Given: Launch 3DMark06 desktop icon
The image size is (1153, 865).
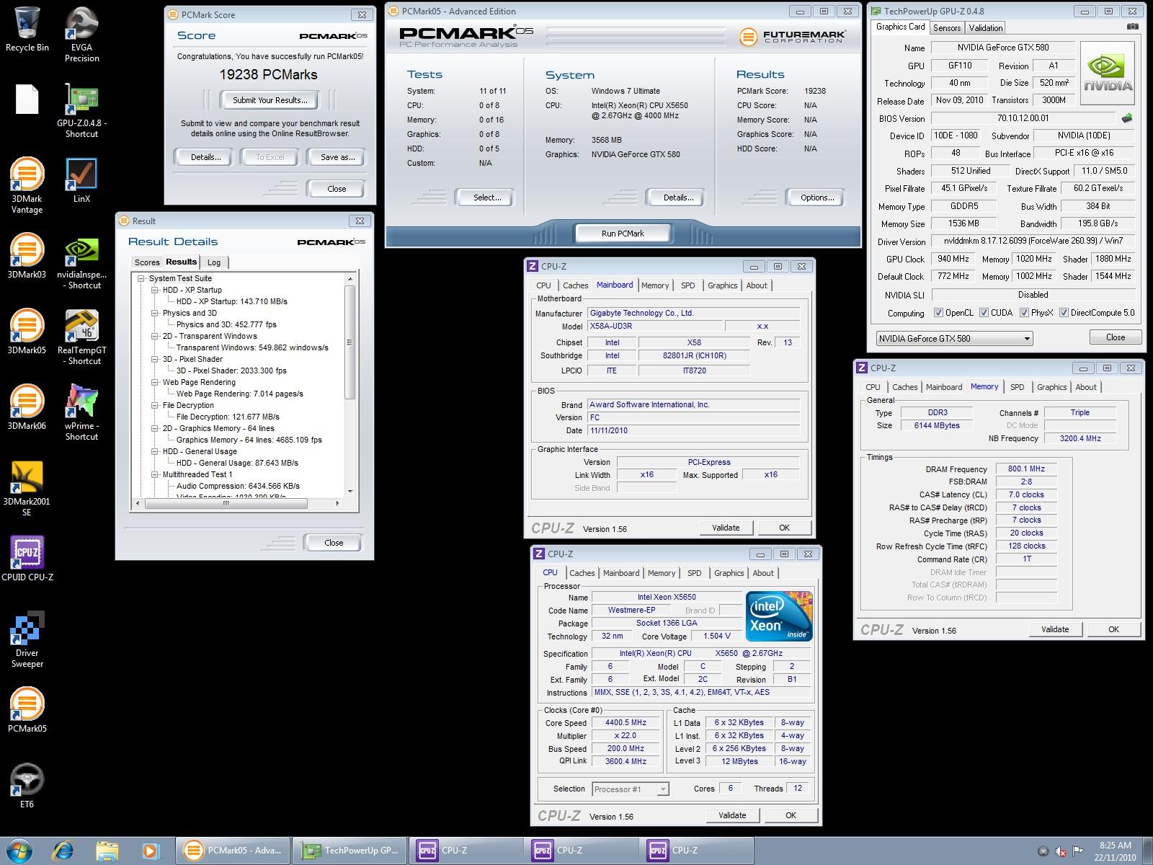Looking at the screenshot, I should pyautogui.click(x=27, y=407).
